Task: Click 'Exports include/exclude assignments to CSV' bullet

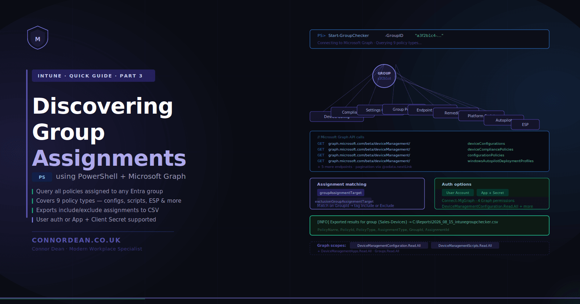Action: (x=98, y=210)
